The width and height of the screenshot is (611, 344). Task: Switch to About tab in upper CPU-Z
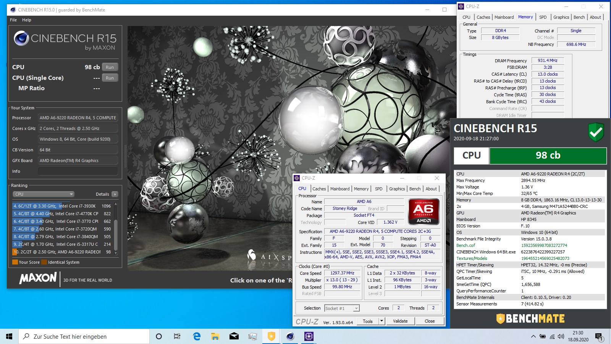tap(595, 17)
